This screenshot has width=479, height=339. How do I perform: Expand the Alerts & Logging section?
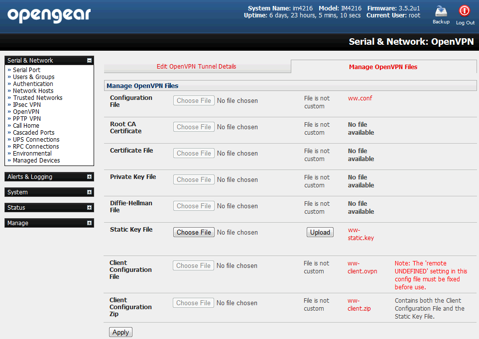(89, 177)
